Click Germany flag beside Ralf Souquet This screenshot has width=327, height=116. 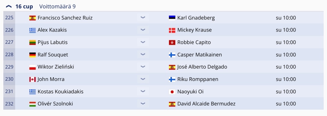point(32,55)
